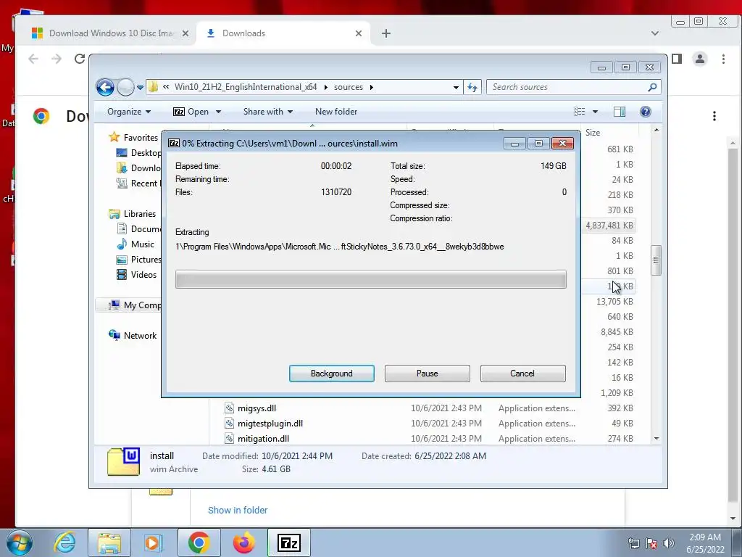
Task: Expand the address bar history dropdown
Action: 456,87
